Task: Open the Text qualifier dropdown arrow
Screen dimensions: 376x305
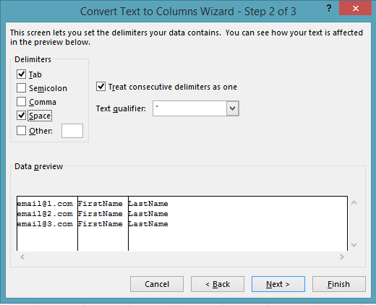Action: pyautogui.click(x=233, y=108)
